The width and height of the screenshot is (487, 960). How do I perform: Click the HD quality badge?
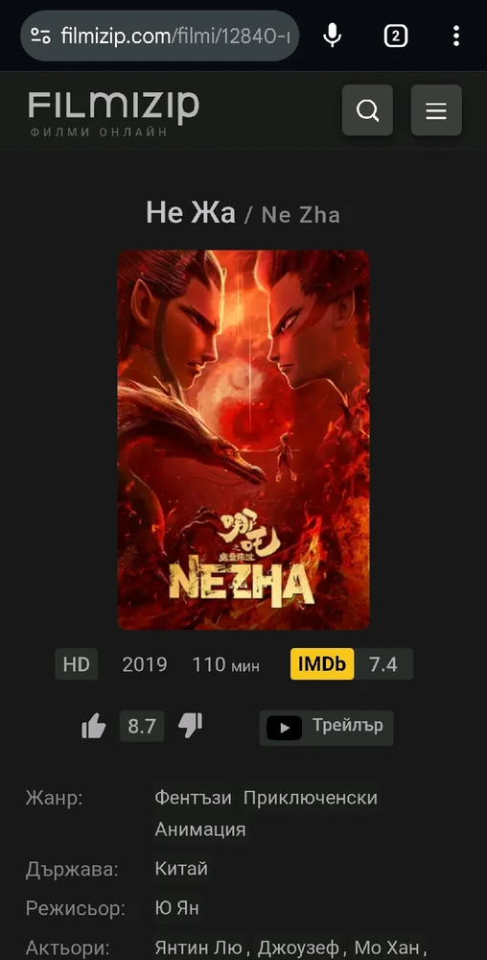click(77, 664)
